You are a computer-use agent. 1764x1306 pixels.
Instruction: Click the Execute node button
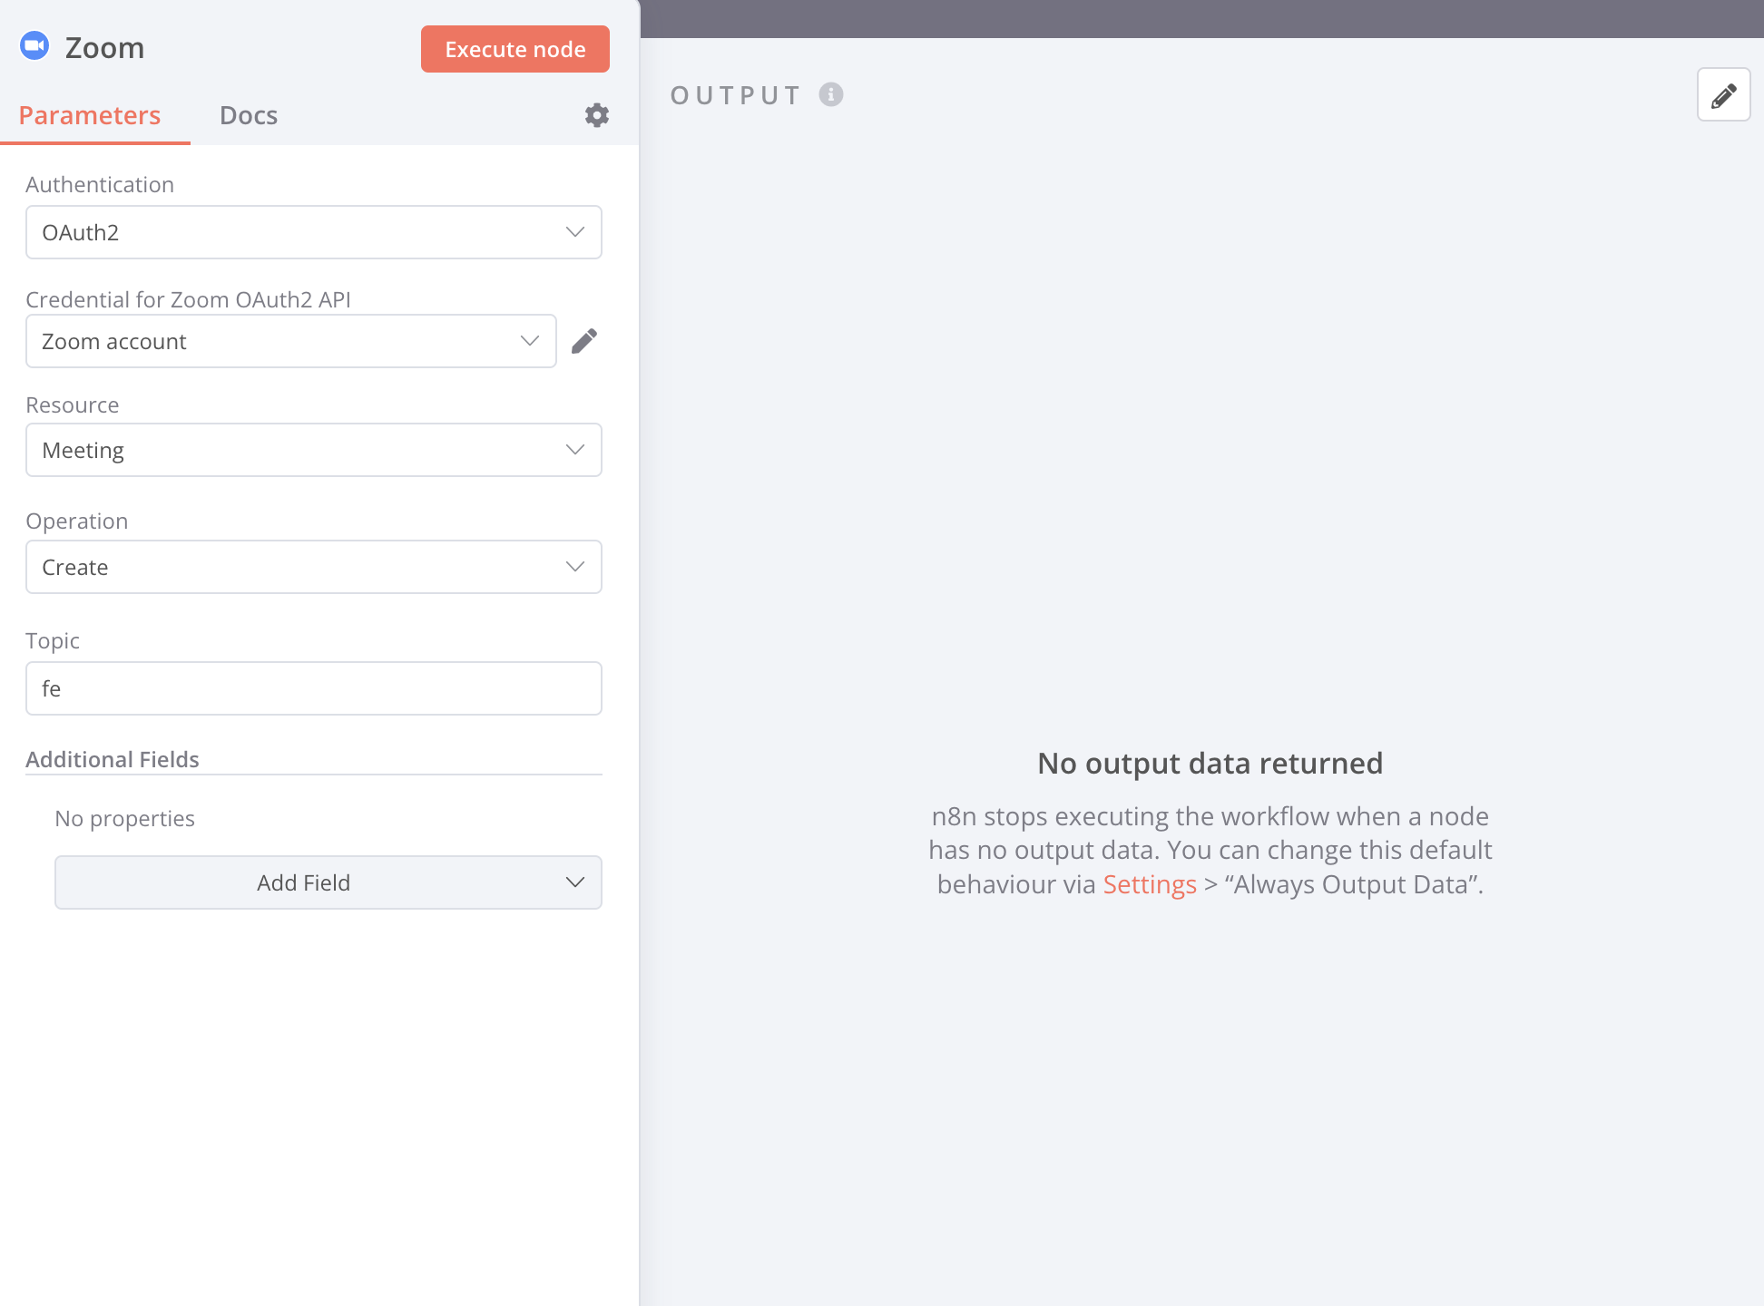click(514, 49)
